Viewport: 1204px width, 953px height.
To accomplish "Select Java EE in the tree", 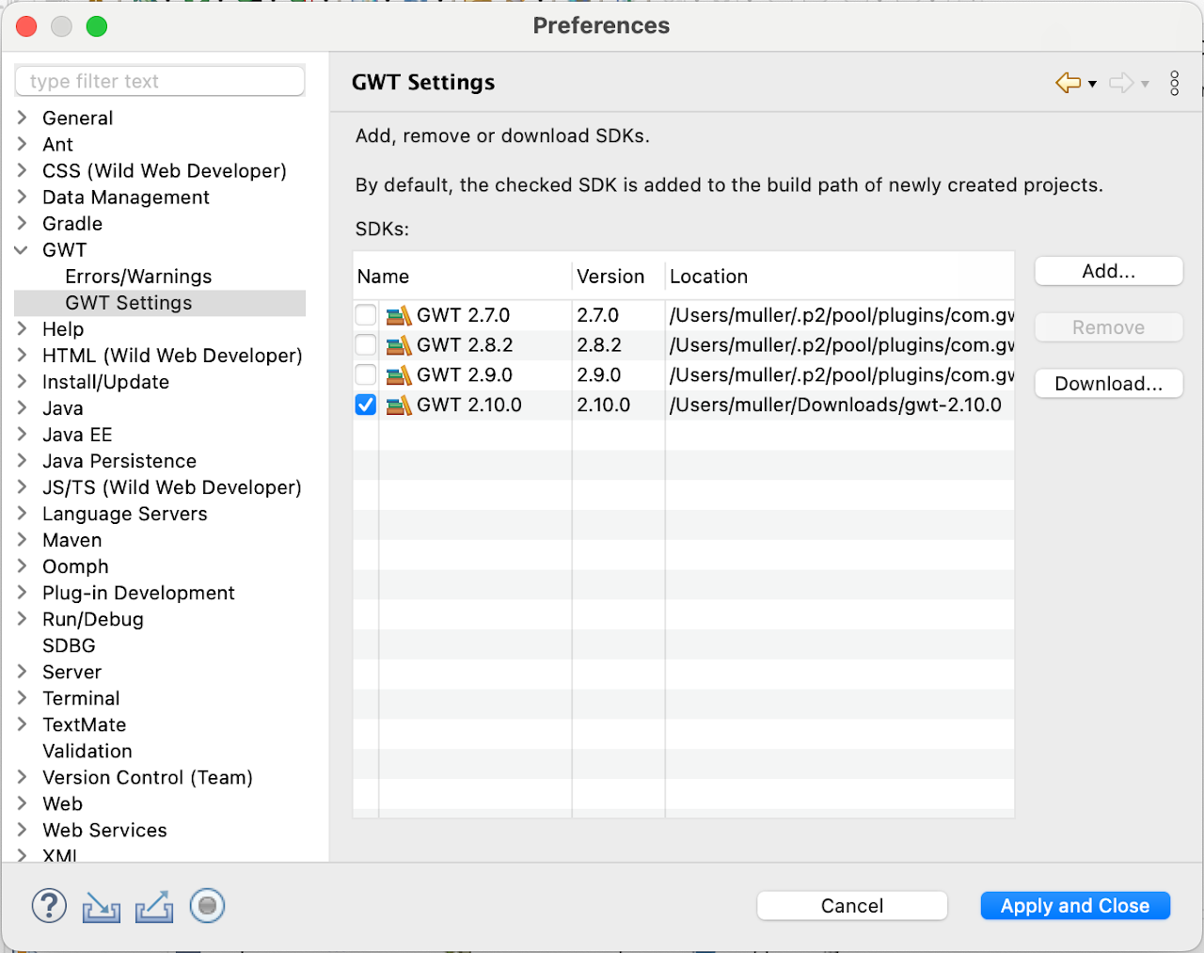I will tap(77, 435).
